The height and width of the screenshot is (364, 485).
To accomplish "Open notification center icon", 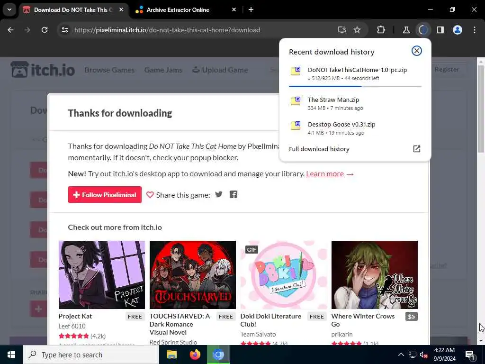I will (470, 355).
